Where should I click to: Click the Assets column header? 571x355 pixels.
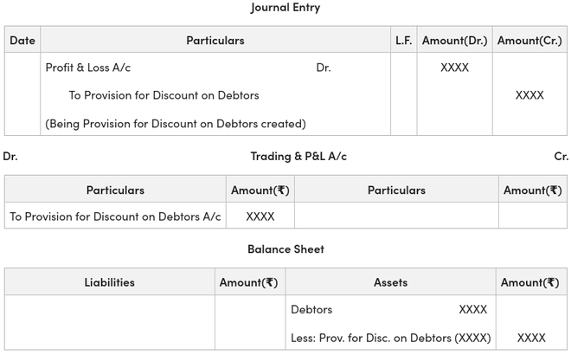(x=390, y=282)
